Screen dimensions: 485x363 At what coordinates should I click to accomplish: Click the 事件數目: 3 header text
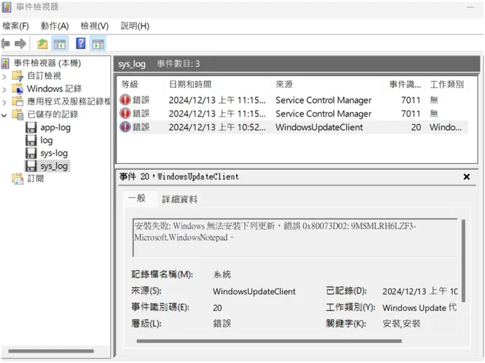tap(178, 64)
